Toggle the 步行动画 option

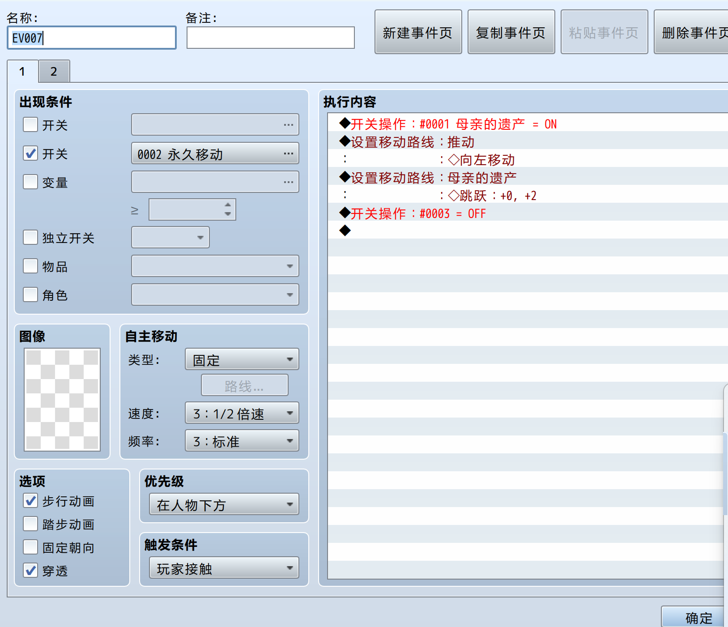coord(30,500)
